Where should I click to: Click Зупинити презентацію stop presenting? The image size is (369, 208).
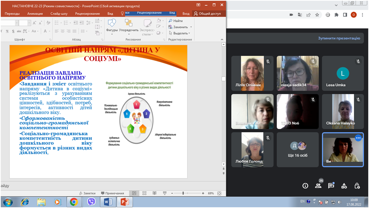pyautogui.click(x=339, y=38)
